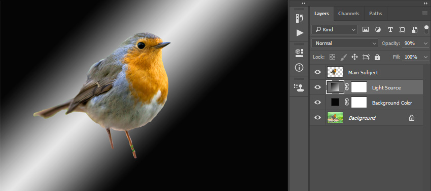This screenshot has width=431, height=191.
Task: Filter layers by type layers icon
Action: (390, 30)
